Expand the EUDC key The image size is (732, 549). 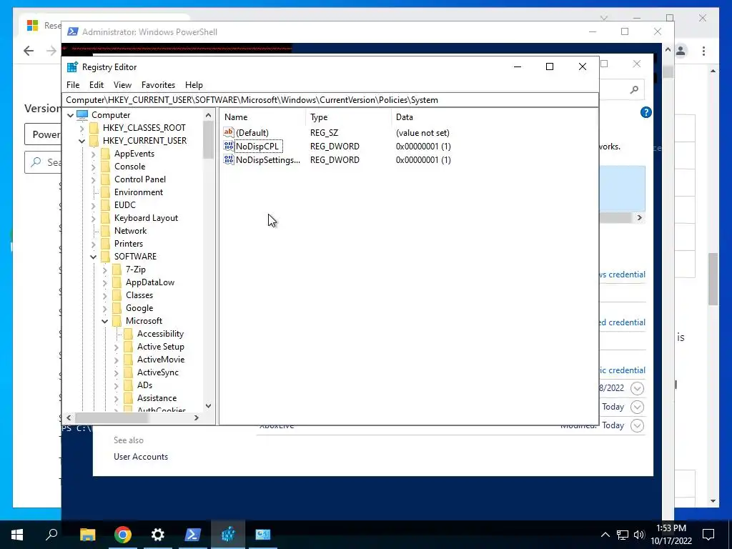coord(93,205)
